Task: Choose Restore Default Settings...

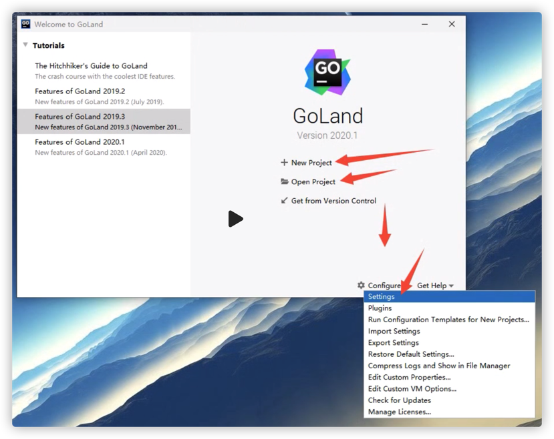Action: coord(450,354)
